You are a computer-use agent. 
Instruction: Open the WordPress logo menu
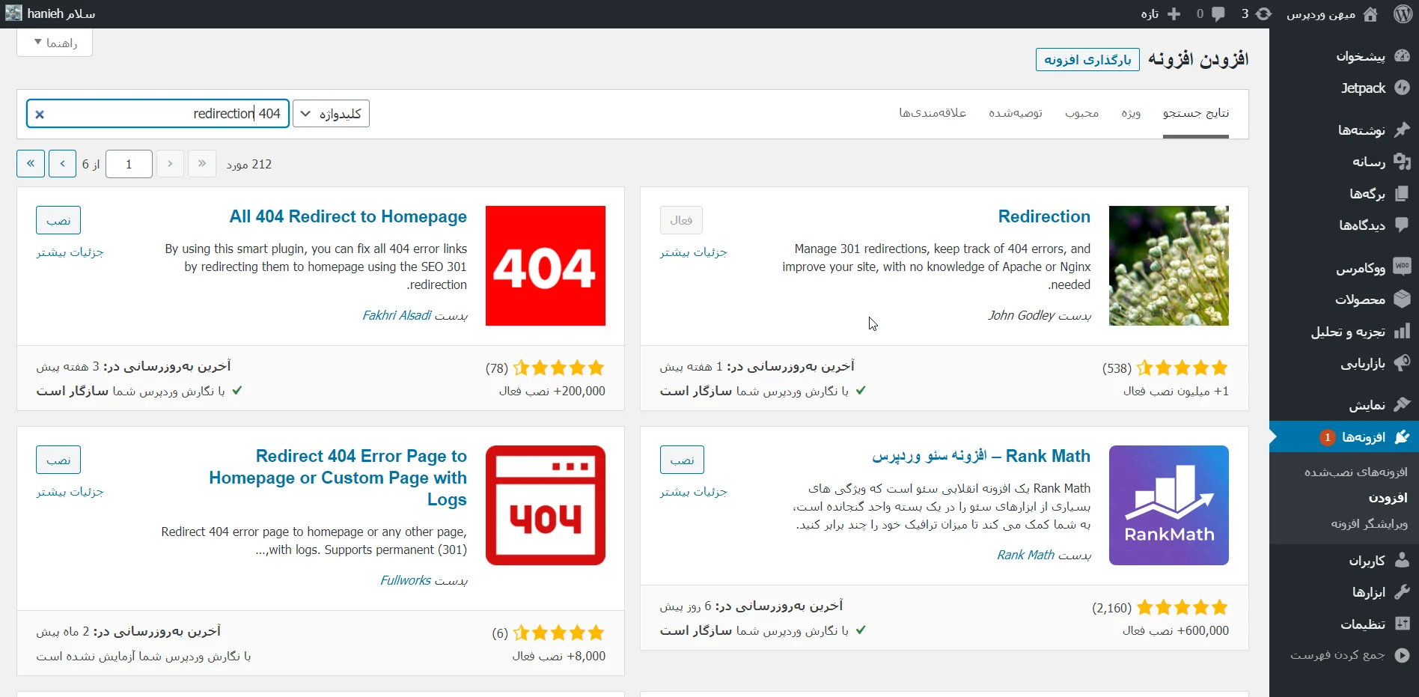[x=1403, y=14]
